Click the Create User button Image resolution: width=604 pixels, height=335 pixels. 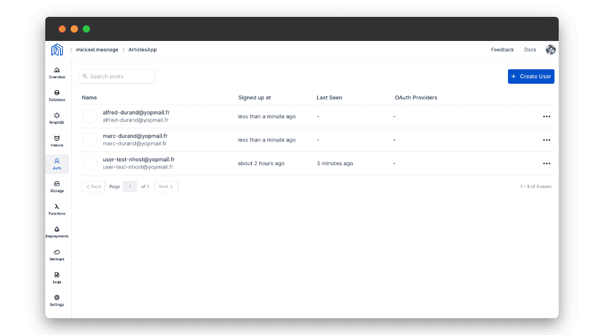pos(531,77)
